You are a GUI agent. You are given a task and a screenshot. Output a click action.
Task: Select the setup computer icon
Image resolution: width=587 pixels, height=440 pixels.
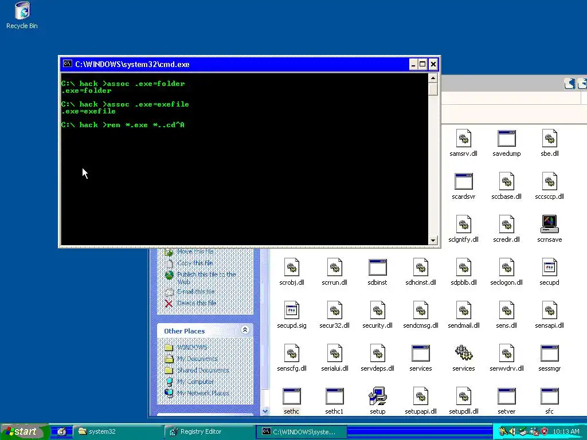tap(377, 396)
